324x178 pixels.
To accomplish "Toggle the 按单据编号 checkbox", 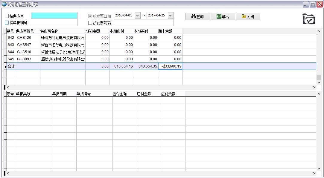I will tap(7, 23).
